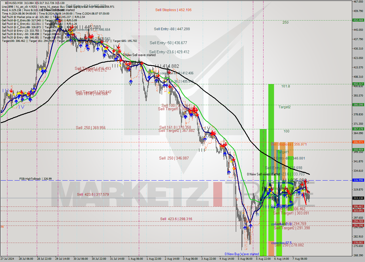Select the Sell 161.8 | 370.358 label
Screen dimensions: 365x262
pyautogui.click(x=175, y=128)
